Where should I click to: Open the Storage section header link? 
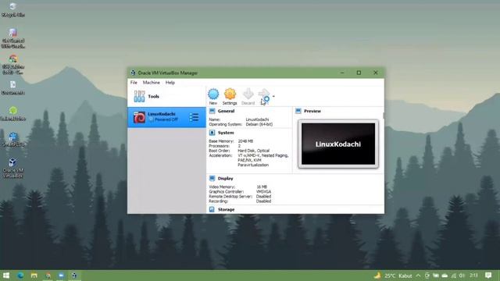226,210
